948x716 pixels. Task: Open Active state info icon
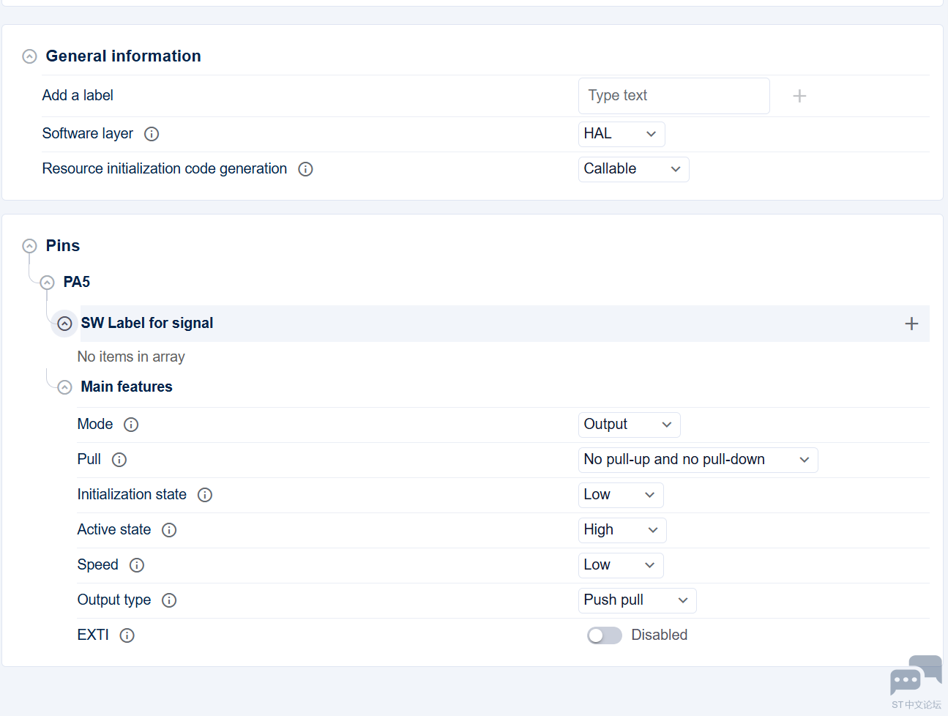[169, 530]
